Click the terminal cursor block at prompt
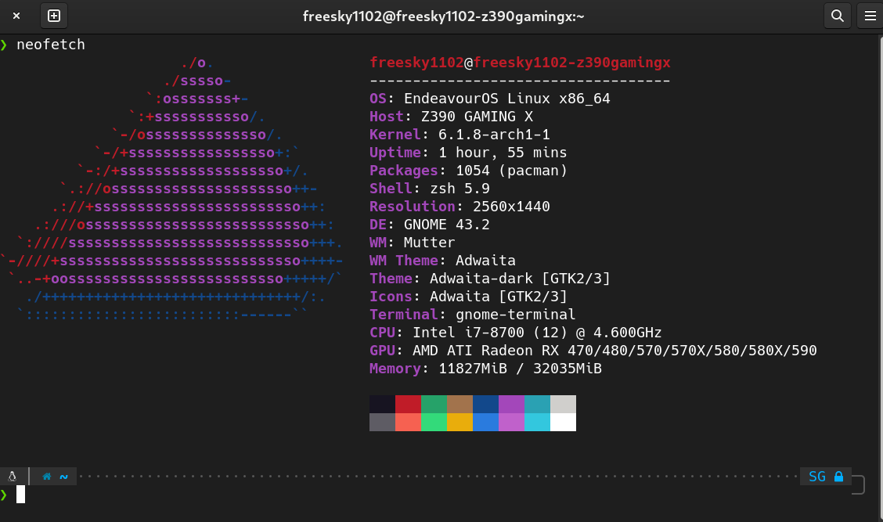Viewport: 883px width, 522px height. tap(21, 494)
